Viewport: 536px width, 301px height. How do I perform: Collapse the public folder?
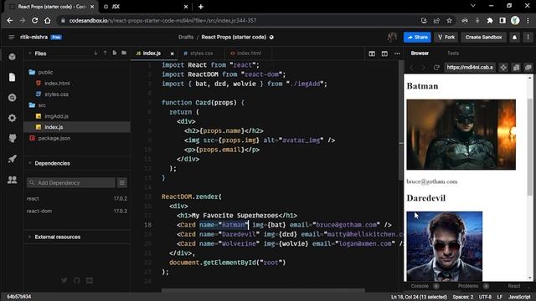[x=32, y=72]
